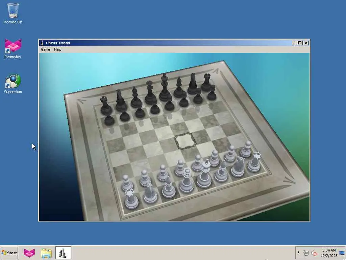Select the white knight on g1
Viewport: 346px width, 260px height.
tap(238, 167)
